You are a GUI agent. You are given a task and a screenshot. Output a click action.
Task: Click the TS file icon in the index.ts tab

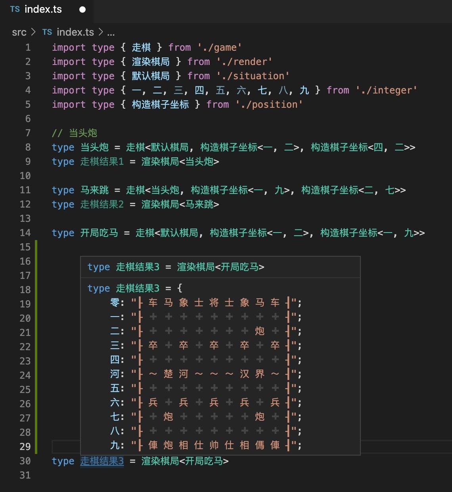pyautogui.click(x=15, y=9)
